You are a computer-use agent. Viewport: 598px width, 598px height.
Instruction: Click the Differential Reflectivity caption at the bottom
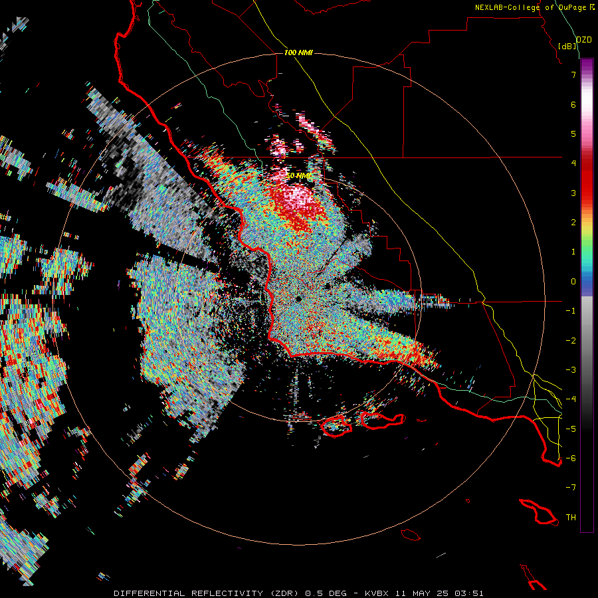click(x=298, y=593)
